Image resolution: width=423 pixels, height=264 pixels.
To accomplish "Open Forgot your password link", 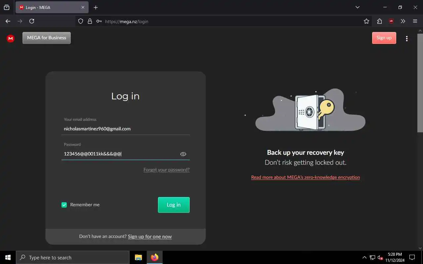I will 167,170.
